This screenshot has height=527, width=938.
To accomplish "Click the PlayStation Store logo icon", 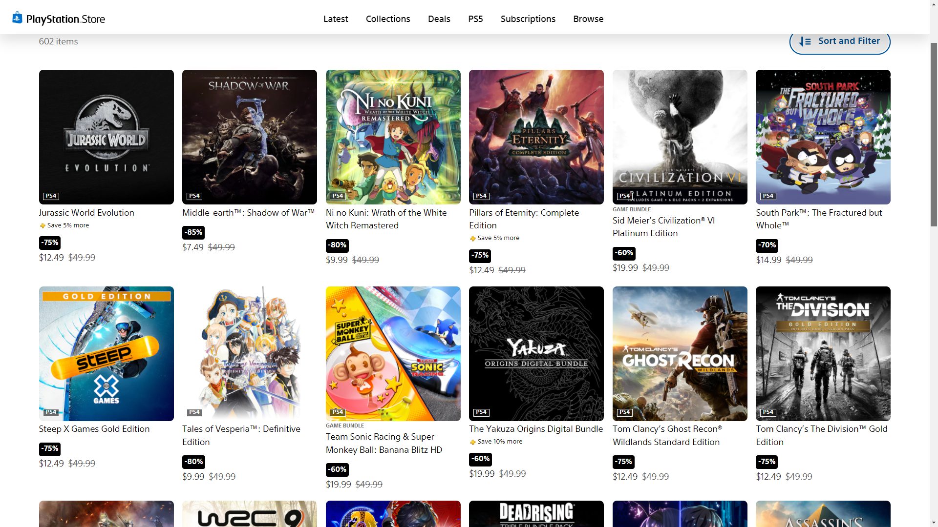I will point(17,18).
